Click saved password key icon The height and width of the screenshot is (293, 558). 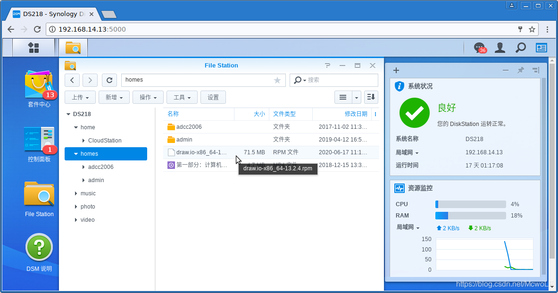tap(520, 29)
